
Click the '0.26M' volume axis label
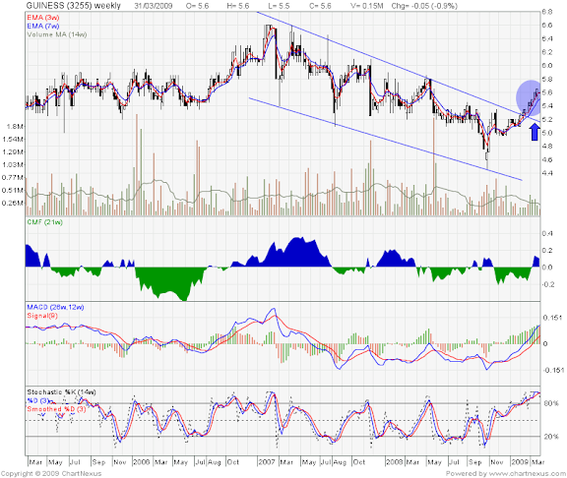[13, 203]
